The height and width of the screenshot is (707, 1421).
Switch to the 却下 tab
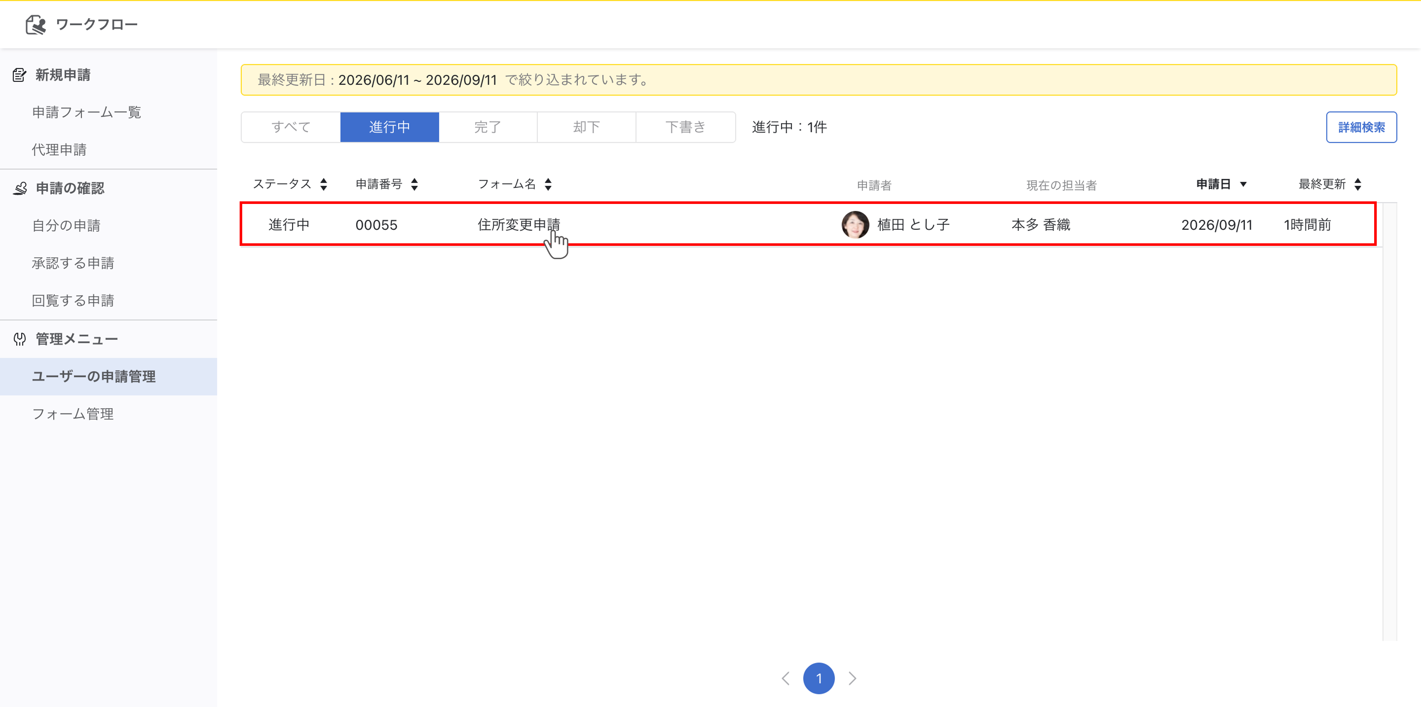(586, 127)
